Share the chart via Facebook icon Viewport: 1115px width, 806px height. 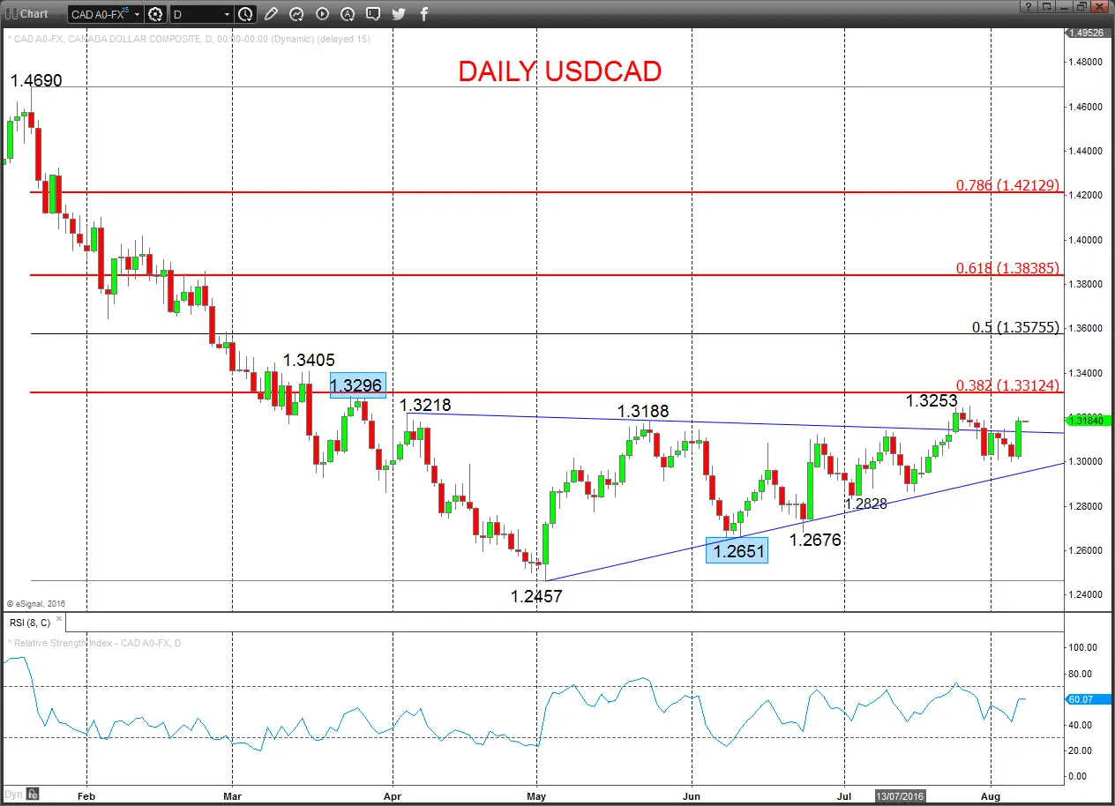tap(424, 14)
